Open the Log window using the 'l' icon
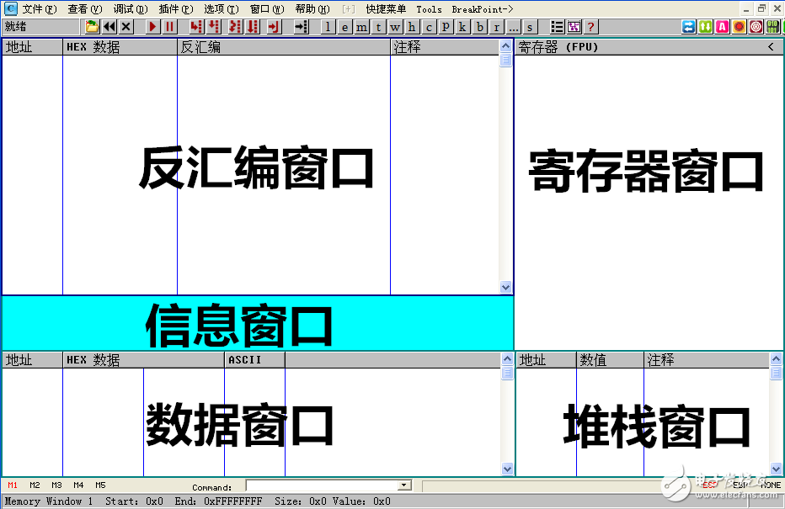 (328, 26)
